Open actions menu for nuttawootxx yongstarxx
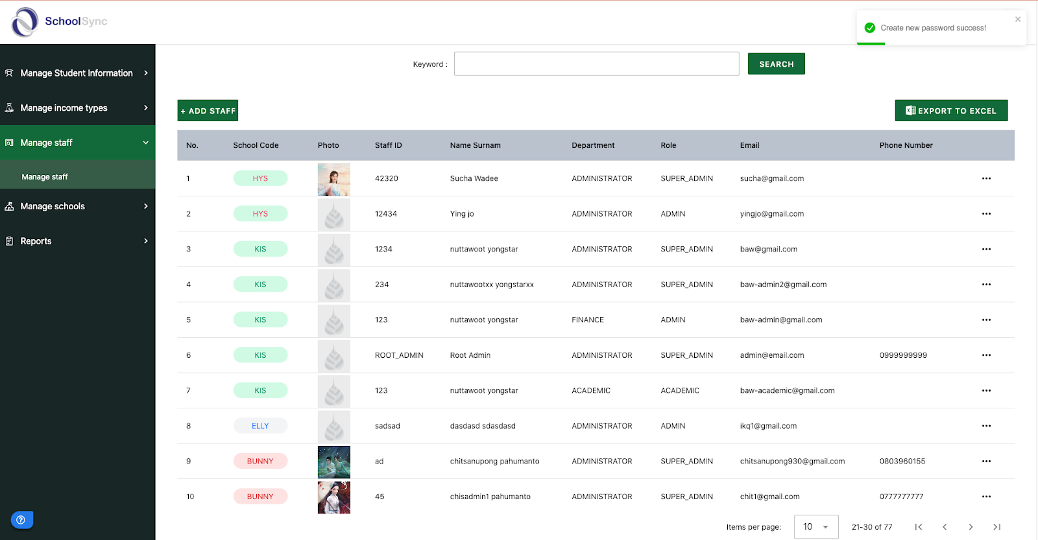The width and height of the screenshot is (1038, 540). (x=986, y=285)
